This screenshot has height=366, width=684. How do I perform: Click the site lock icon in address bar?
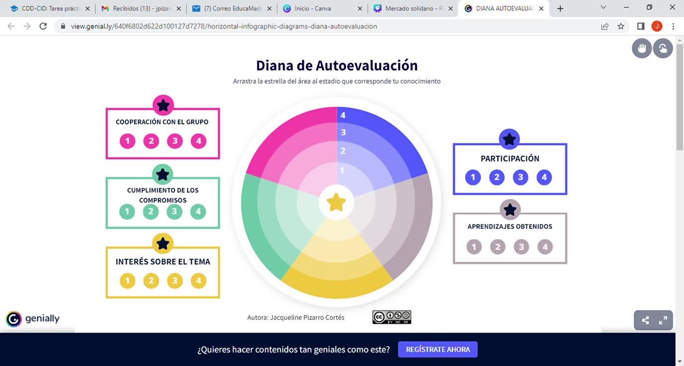click(x=63, y=26)
